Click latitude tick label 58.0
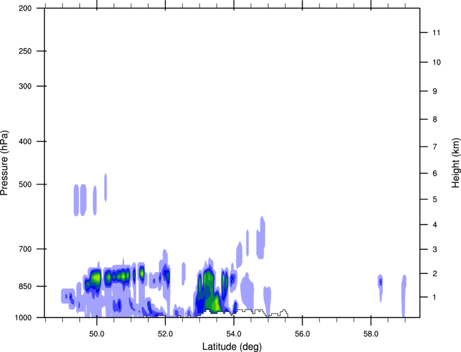The width and height of the screenshot is (461, 352). (371, 334)
